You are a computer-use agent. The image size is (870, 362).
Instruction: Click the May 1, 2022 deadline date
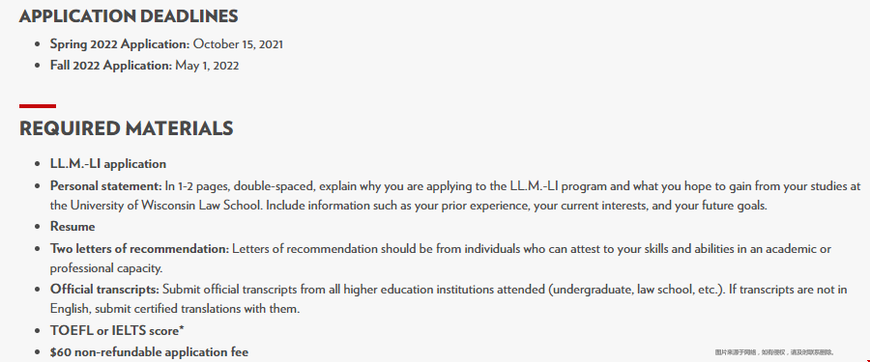pos(207,66)
